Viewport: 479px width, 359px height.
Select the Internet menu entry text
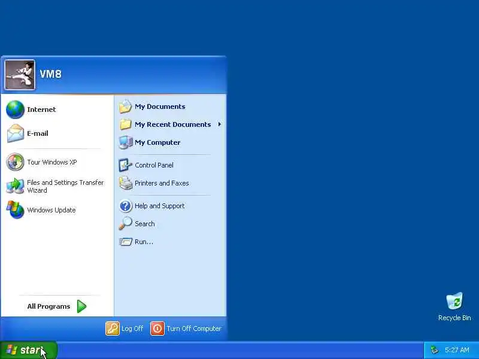[41, 109]
